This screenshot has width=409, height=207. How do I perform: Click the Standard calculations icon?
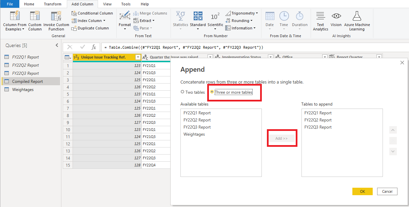(x=198, y=16)
